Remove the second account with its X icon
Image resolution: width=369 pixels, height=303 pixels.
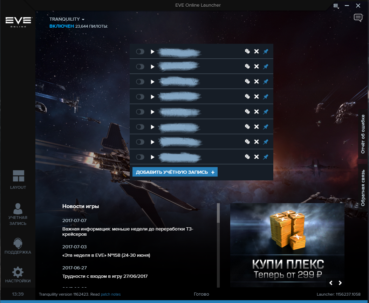pos(257,66)
